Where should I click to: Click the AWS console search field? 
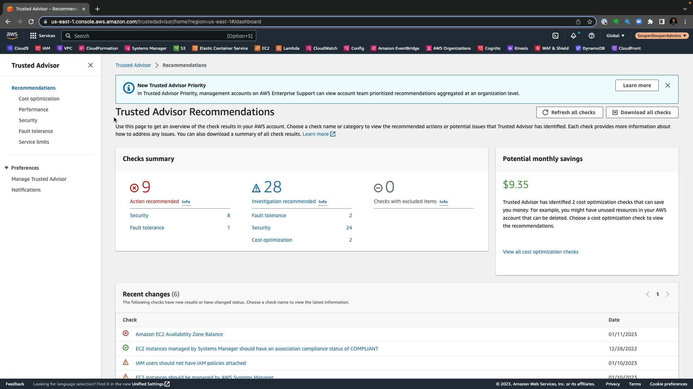pos(159,36)
